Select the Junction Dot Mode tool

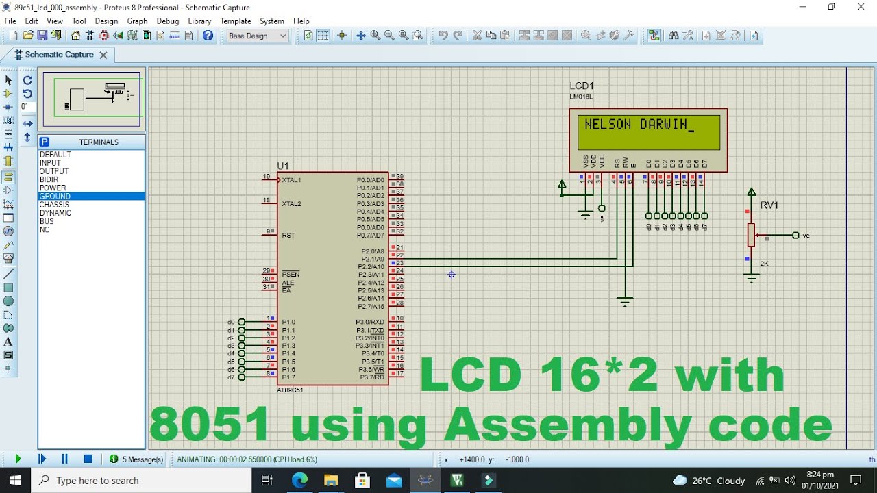[x=8, y=107]
